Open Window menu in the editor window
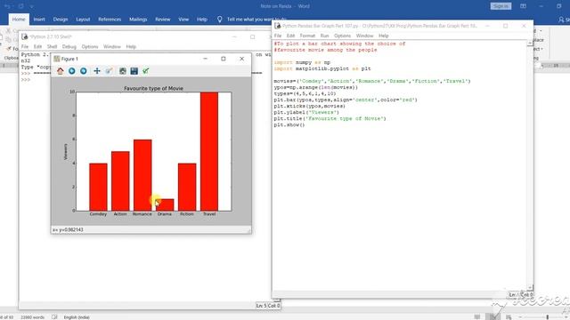570x320 pixels. click(x=364, y=36)
